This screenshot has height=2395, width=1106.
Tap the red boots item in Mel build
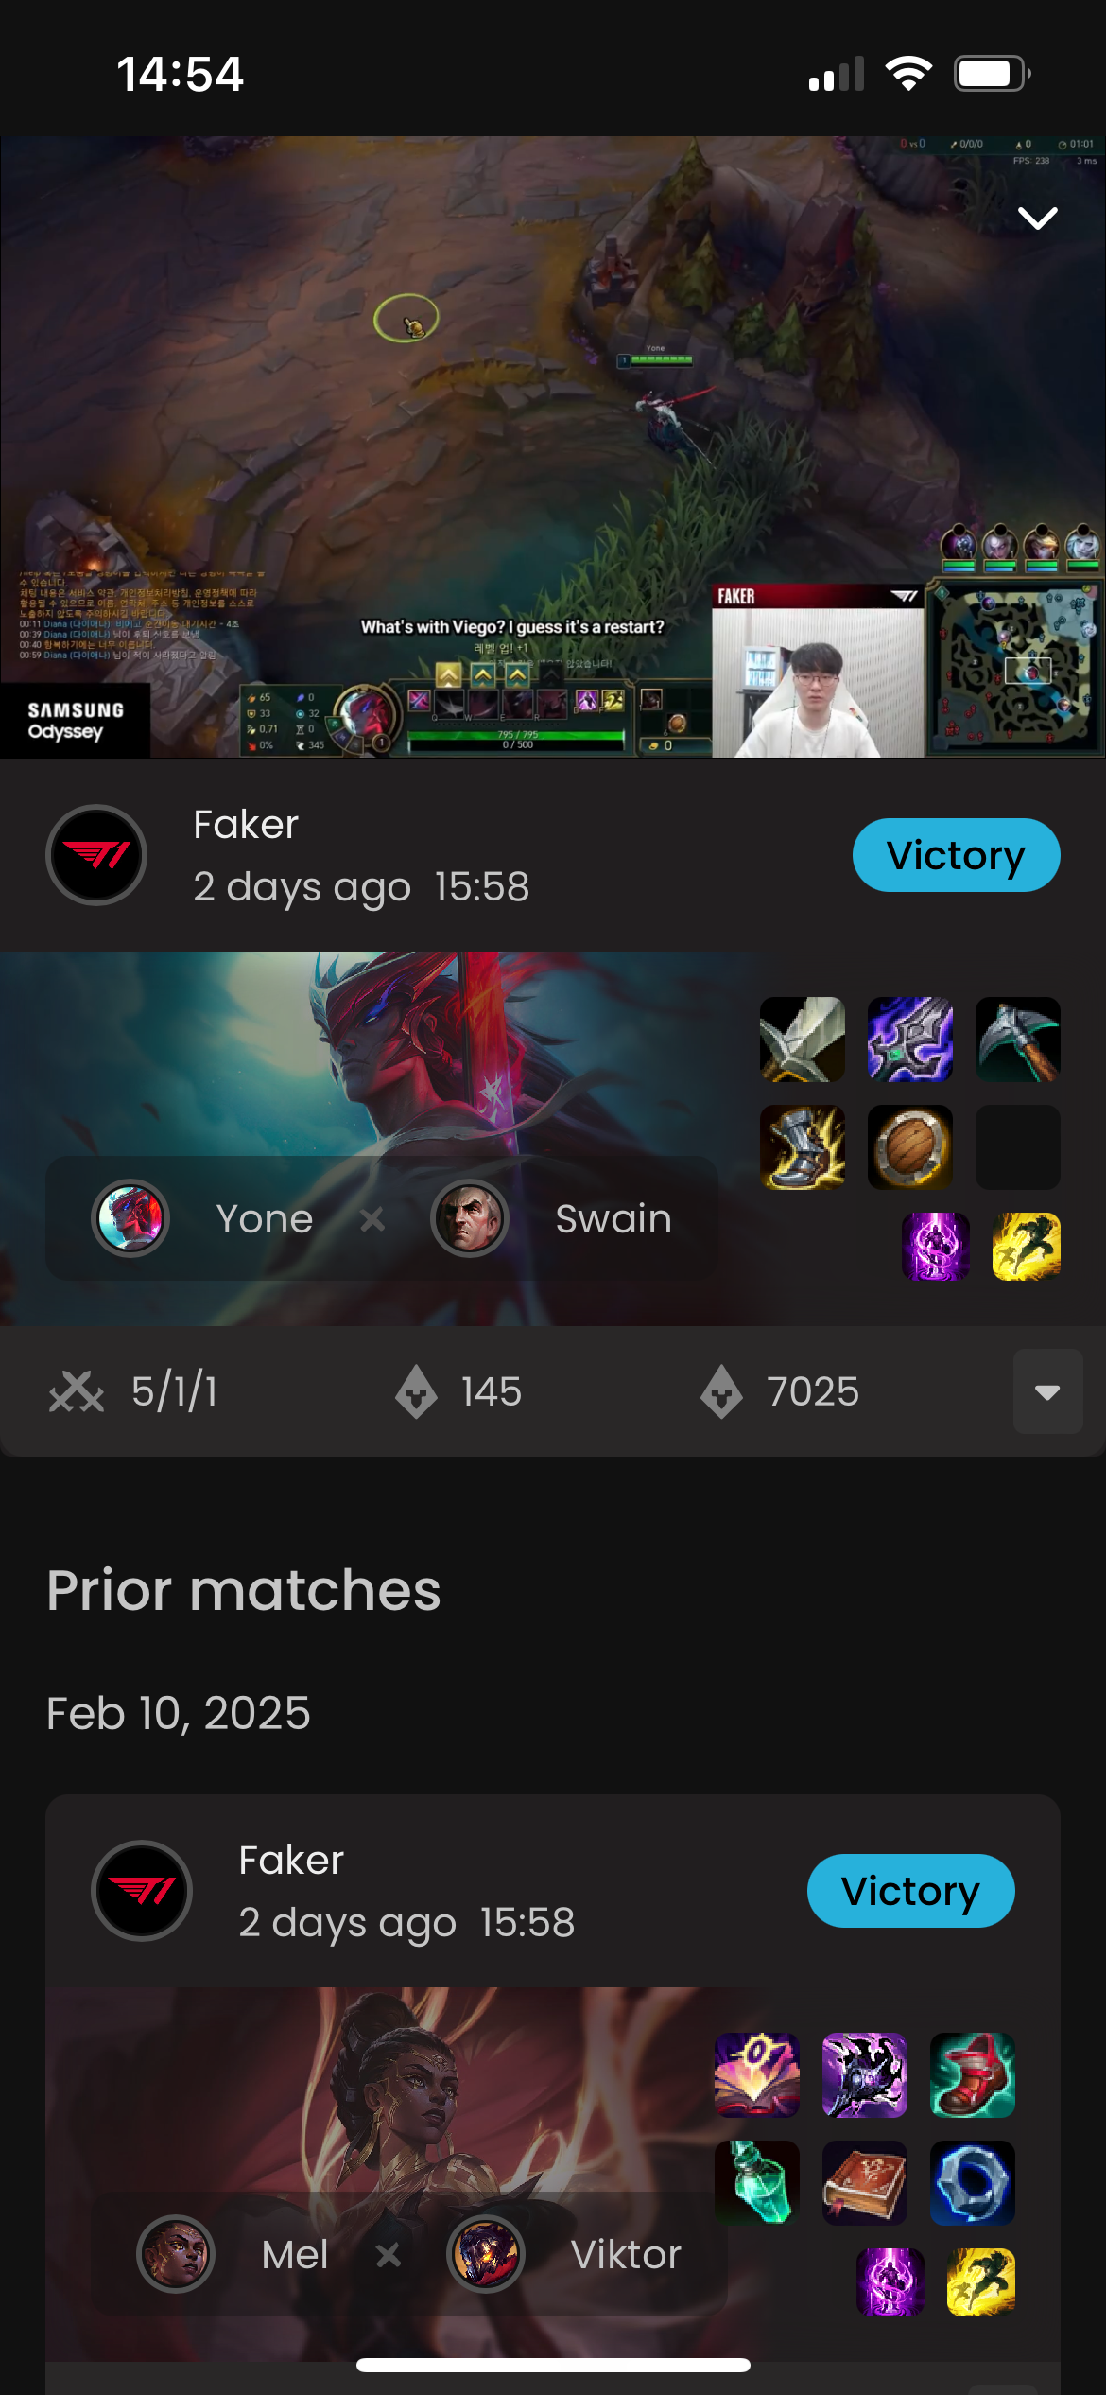point(973,2075)
